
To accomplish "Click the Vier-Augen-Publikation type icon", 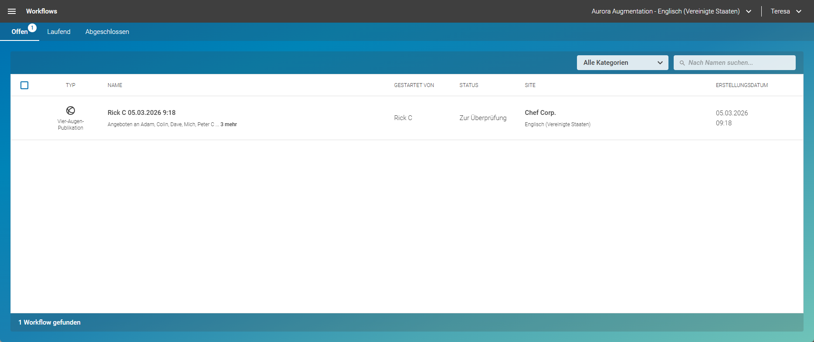I will tap(71, 111).
